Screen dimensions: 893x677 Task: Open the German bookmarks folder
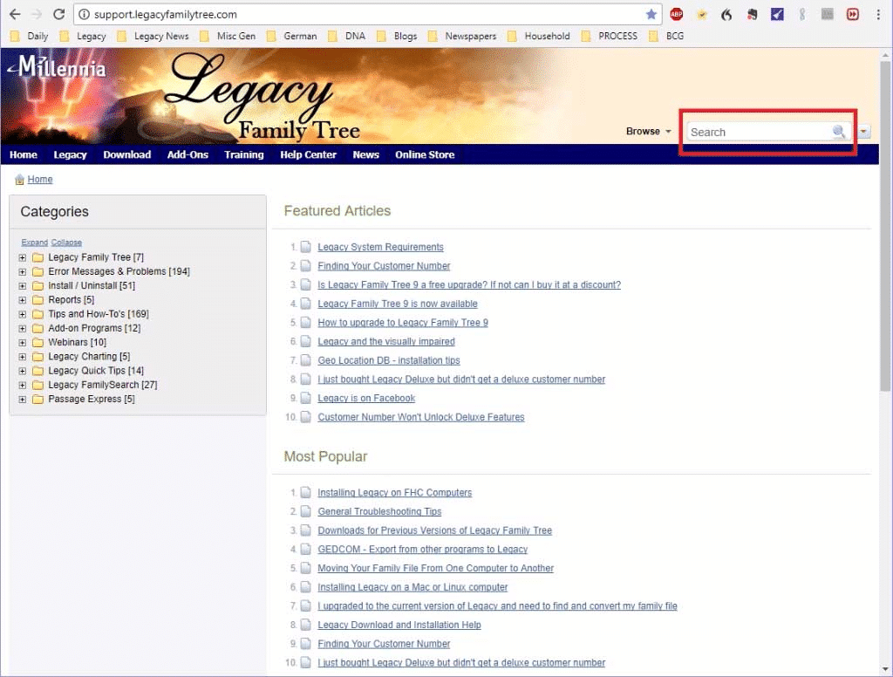[x=291, y=36]
